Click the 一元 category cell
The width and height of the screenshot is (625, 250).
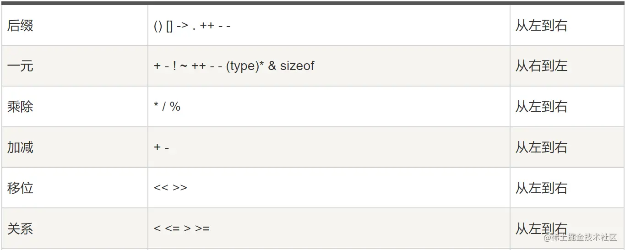(21, 66)
